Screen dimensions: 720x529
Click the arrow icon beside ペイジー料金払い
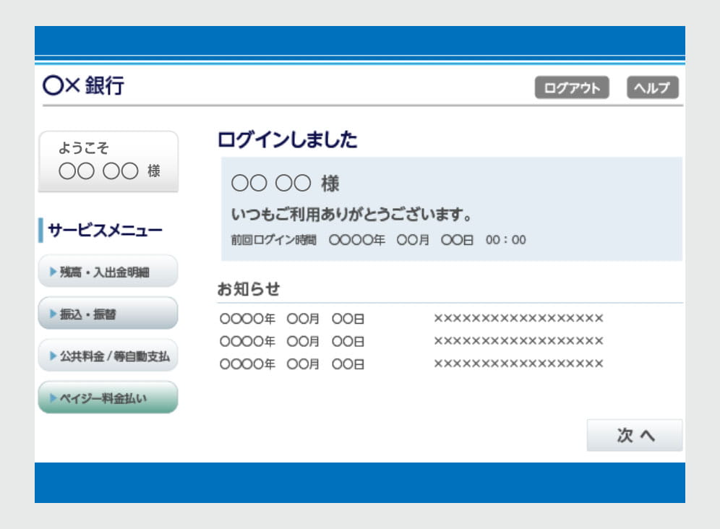point(53,397)
